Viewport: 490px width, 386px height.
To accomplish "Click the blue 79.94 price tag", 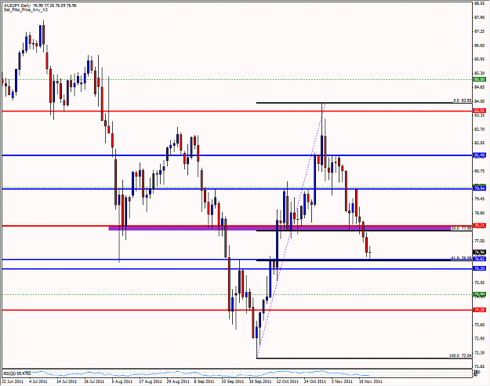I will tap(480, 188).
